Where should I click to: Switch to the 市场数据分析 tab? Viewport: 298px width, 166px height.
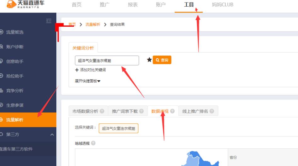88,111
